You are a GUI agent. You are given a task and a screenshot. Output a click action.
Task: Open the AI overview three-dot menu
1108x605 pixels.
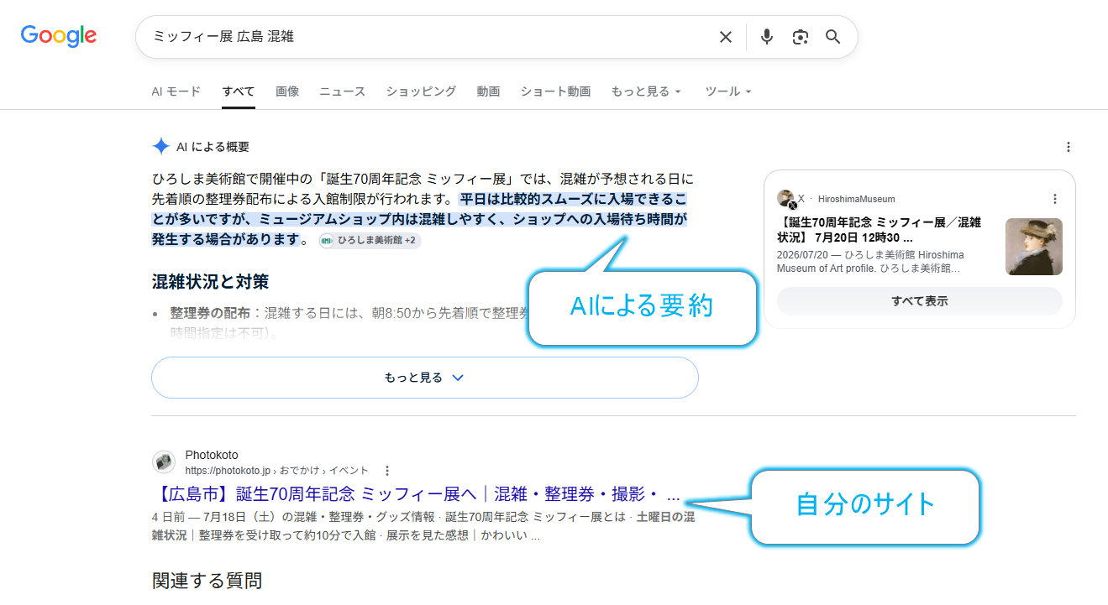[x=1069, y=147]
